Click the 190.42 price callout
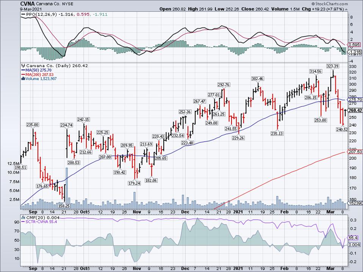Viewport: 363px width, 272px height. coord(119,172)
